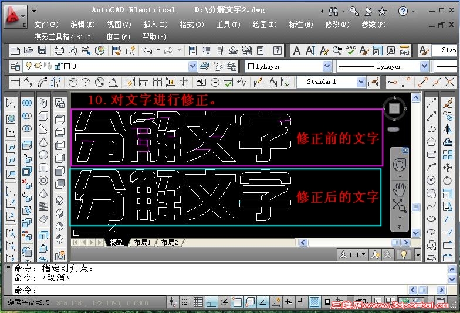The image size is (460, 313).
Task: Open the AutoCAD application menu button
Action: pos(15,16)
